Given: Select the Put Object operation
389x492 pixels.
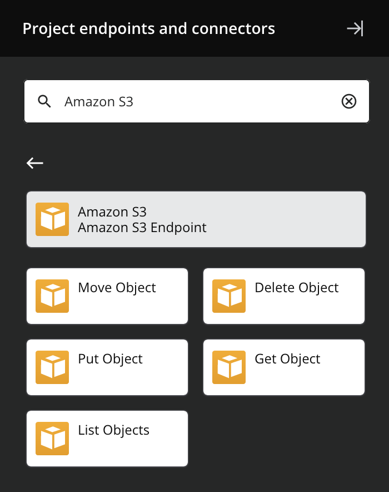Looking at the screenshot, I should [x=107, y=367].
